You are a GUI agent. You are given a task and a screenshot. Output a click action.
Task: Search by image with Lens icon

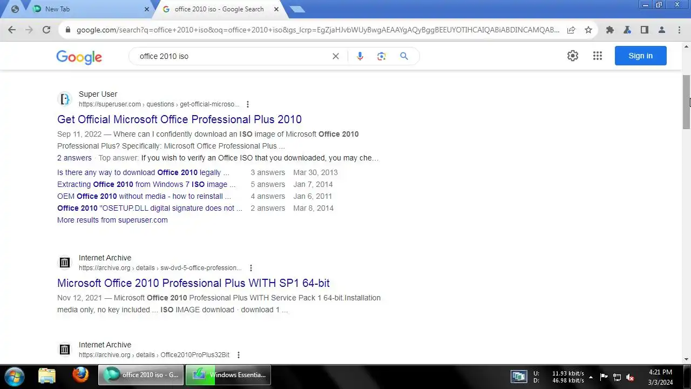(382, 56)
